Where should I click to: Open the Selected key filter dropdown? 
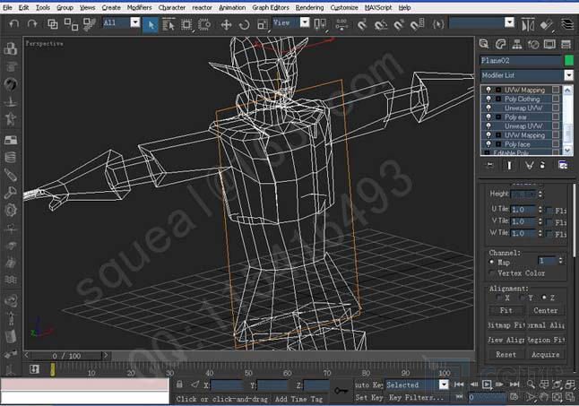pyautogui.click(x=444, y=384)
